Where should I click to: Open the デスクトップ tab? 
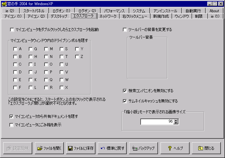pos(59,16)
